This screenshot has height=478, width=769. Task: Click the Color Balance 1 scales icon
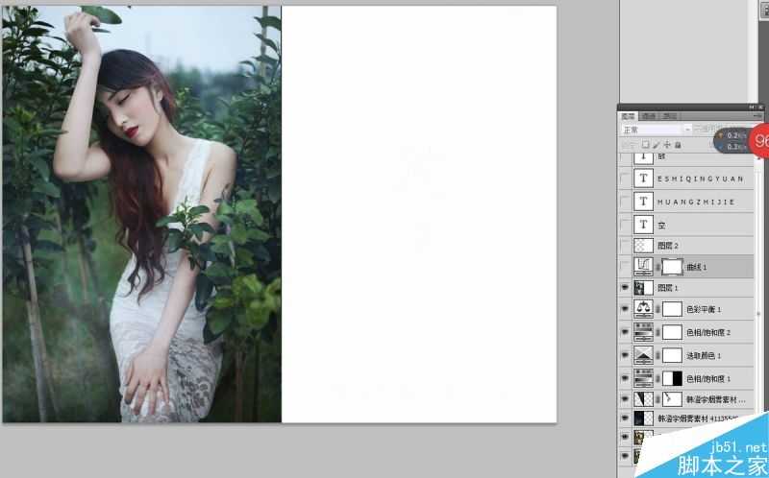(646, 309)
